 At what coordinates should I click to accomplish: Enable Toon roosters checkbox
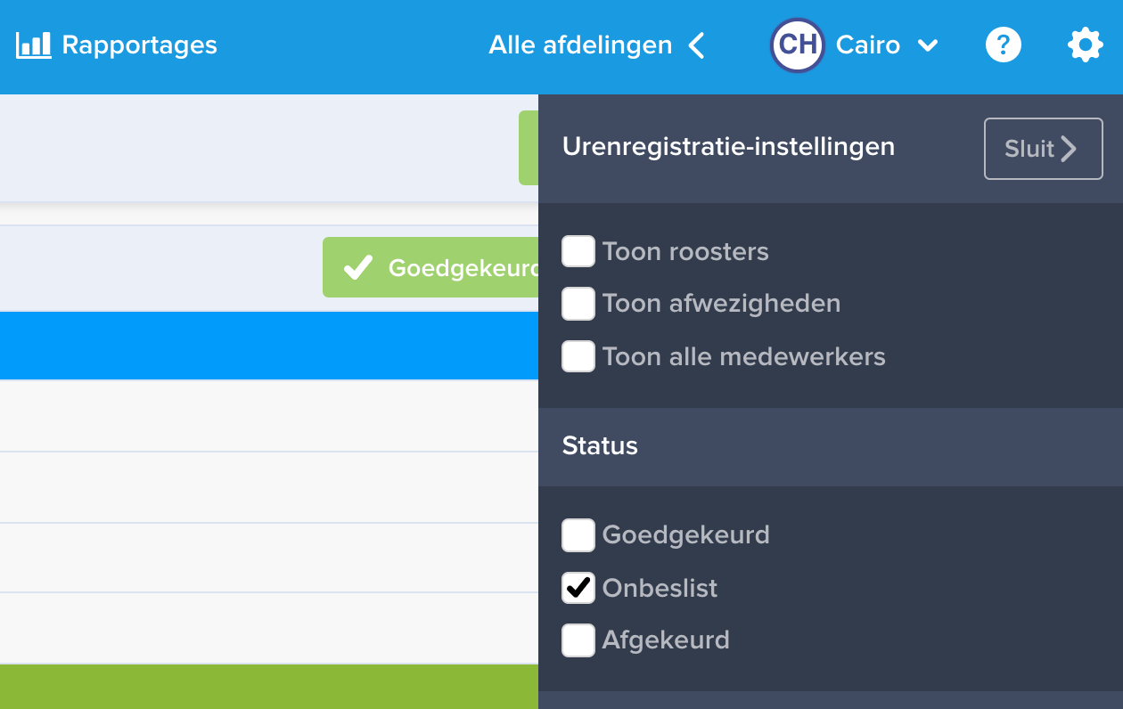coord(578,251)
